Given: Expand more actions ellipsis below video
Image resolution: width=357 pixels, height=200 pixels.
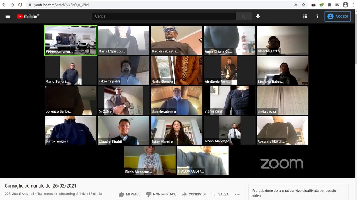Looking at the screenshot, I should 237,194.
